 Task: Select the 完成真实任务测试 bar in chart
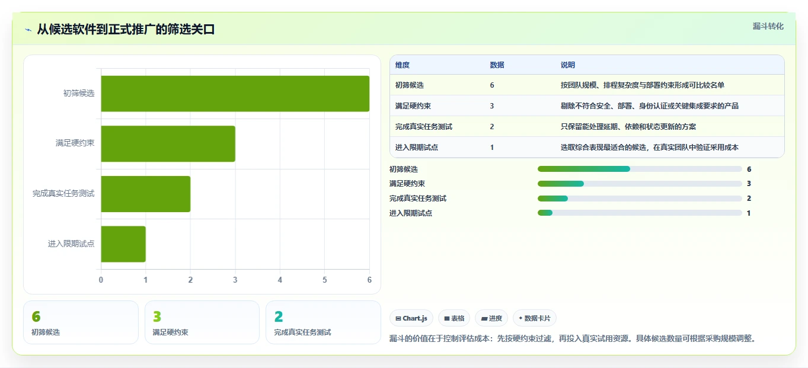pos(146,194)
